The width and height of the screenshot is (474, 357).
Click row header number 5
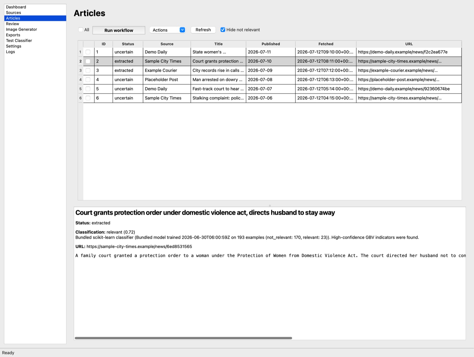point(80,89)
